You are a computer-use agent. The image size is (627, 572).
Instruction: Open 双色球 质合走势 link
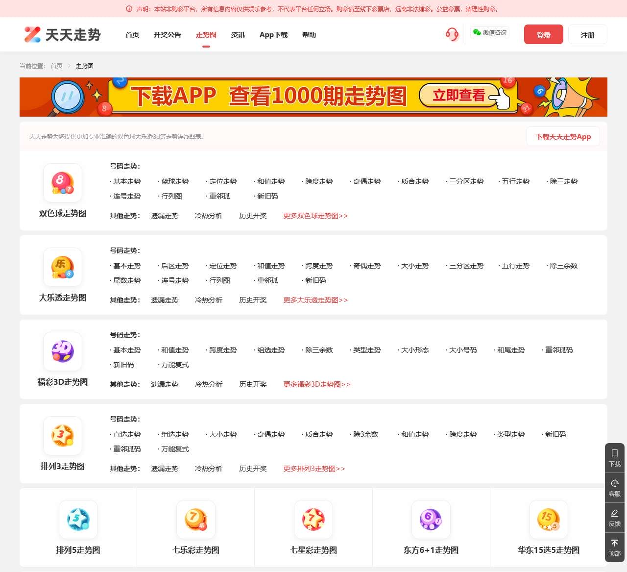413,181
